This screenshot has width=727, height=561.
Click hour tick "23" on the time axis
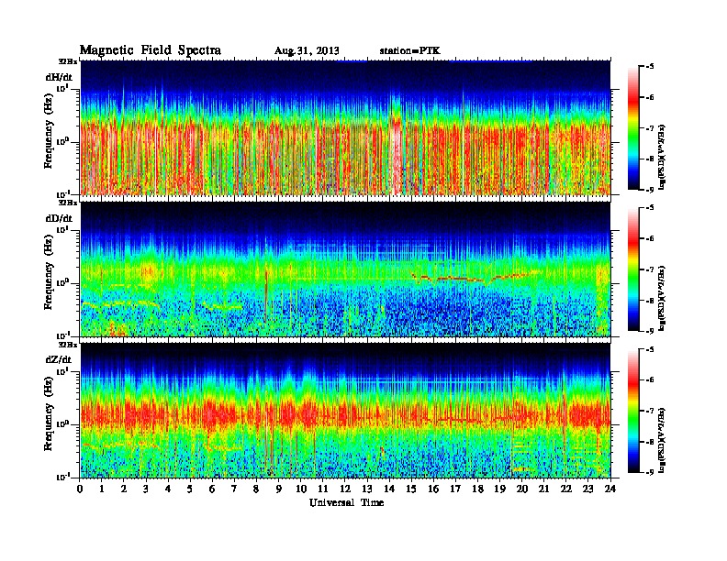tap(587, 489)
